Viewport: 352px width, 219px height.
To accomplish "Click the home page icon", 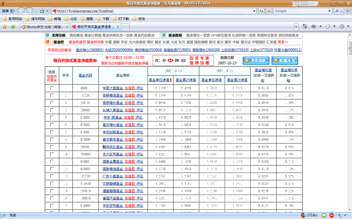I will click(305, 26).
